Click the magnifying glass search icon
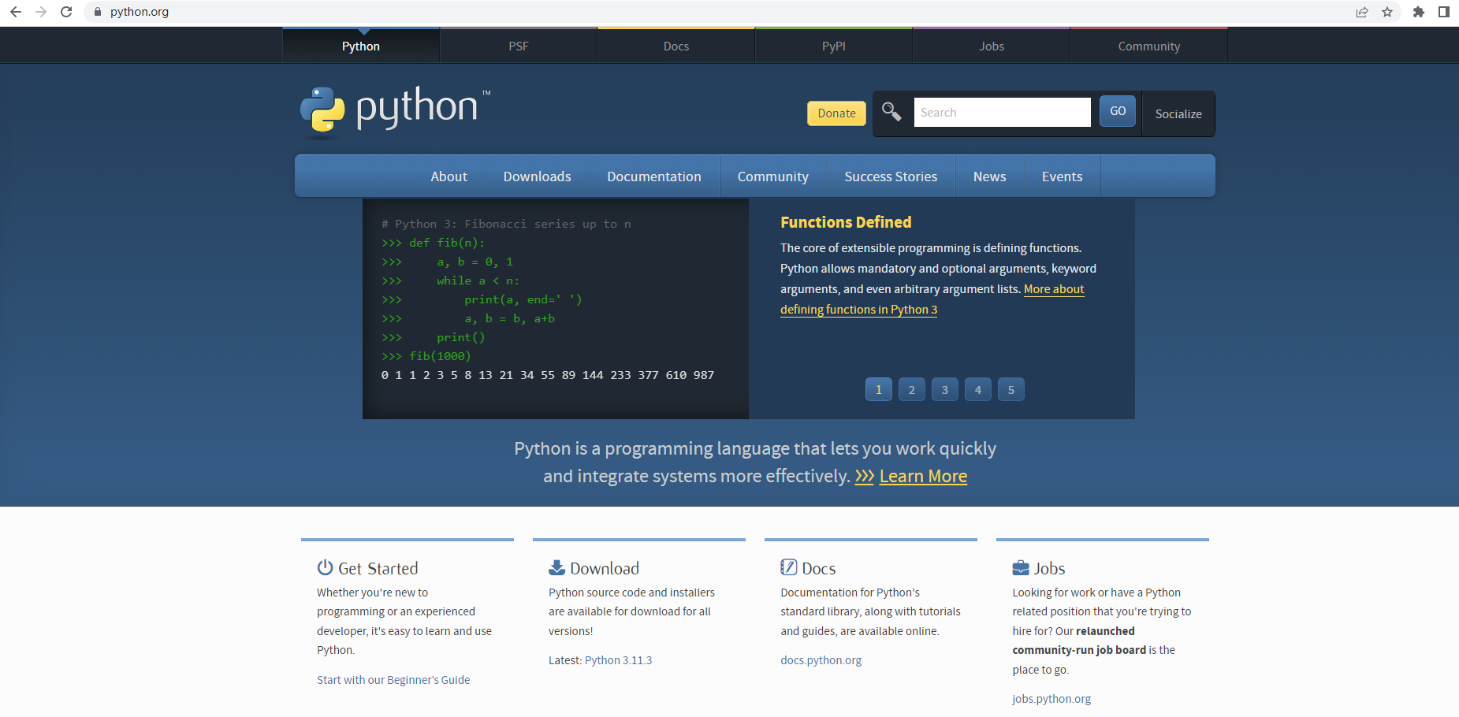 891,112
